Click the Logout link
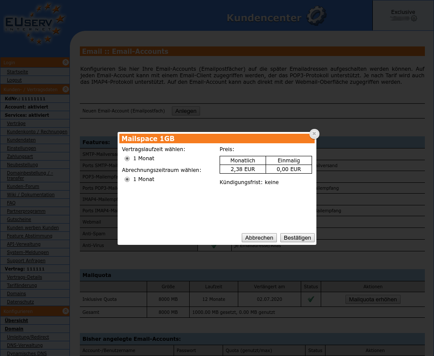Screen dimensions: 434x356 pyautogui.click(x=14, y=80)
